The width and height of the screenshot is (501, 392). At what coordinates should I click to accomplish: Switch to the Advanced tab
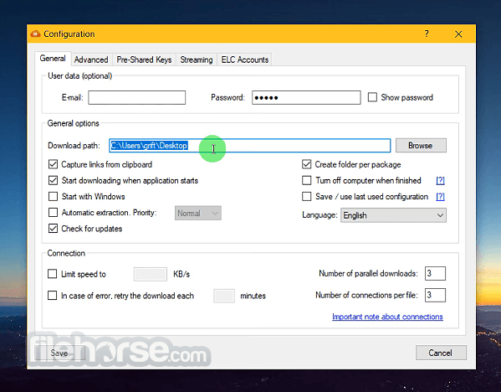pyautogui.click(x=91, y=59)
